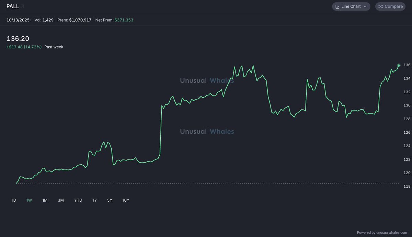Click the latest price dot on the chart
Viewport: 412px width, 237px height.
[399, 65]
